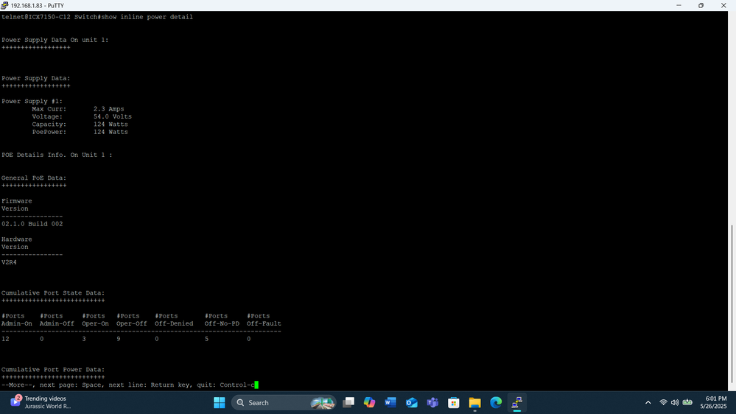Image resolution: width=736 pixels, height=414 pixels.
Task: Open Microsoft Edge from the taskbar
Action: pyautogui.click(x=496, y=403)
